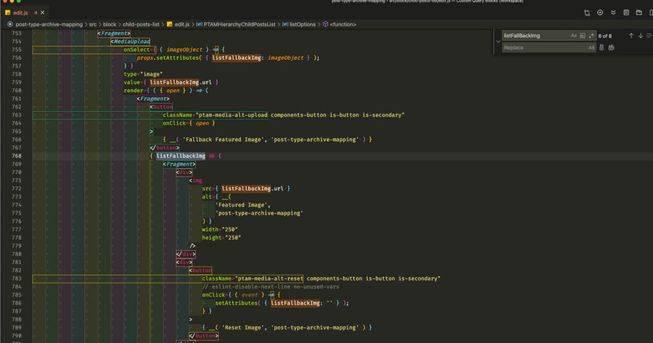The image size is (653, 343).
Task: Open the compare changes icon in editor toolbar
Action: pos(587,13)
